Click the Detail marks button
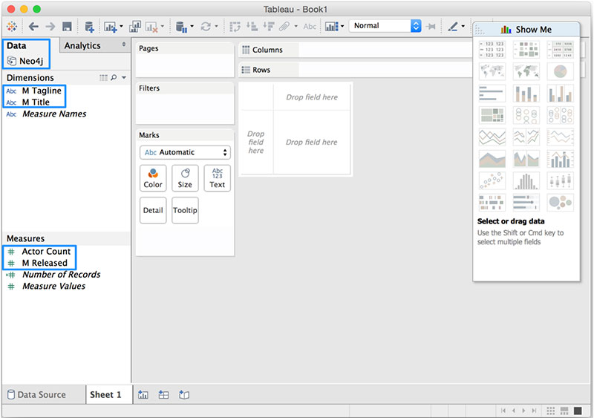This screenshot has height=418, width=594. [153, 210]
